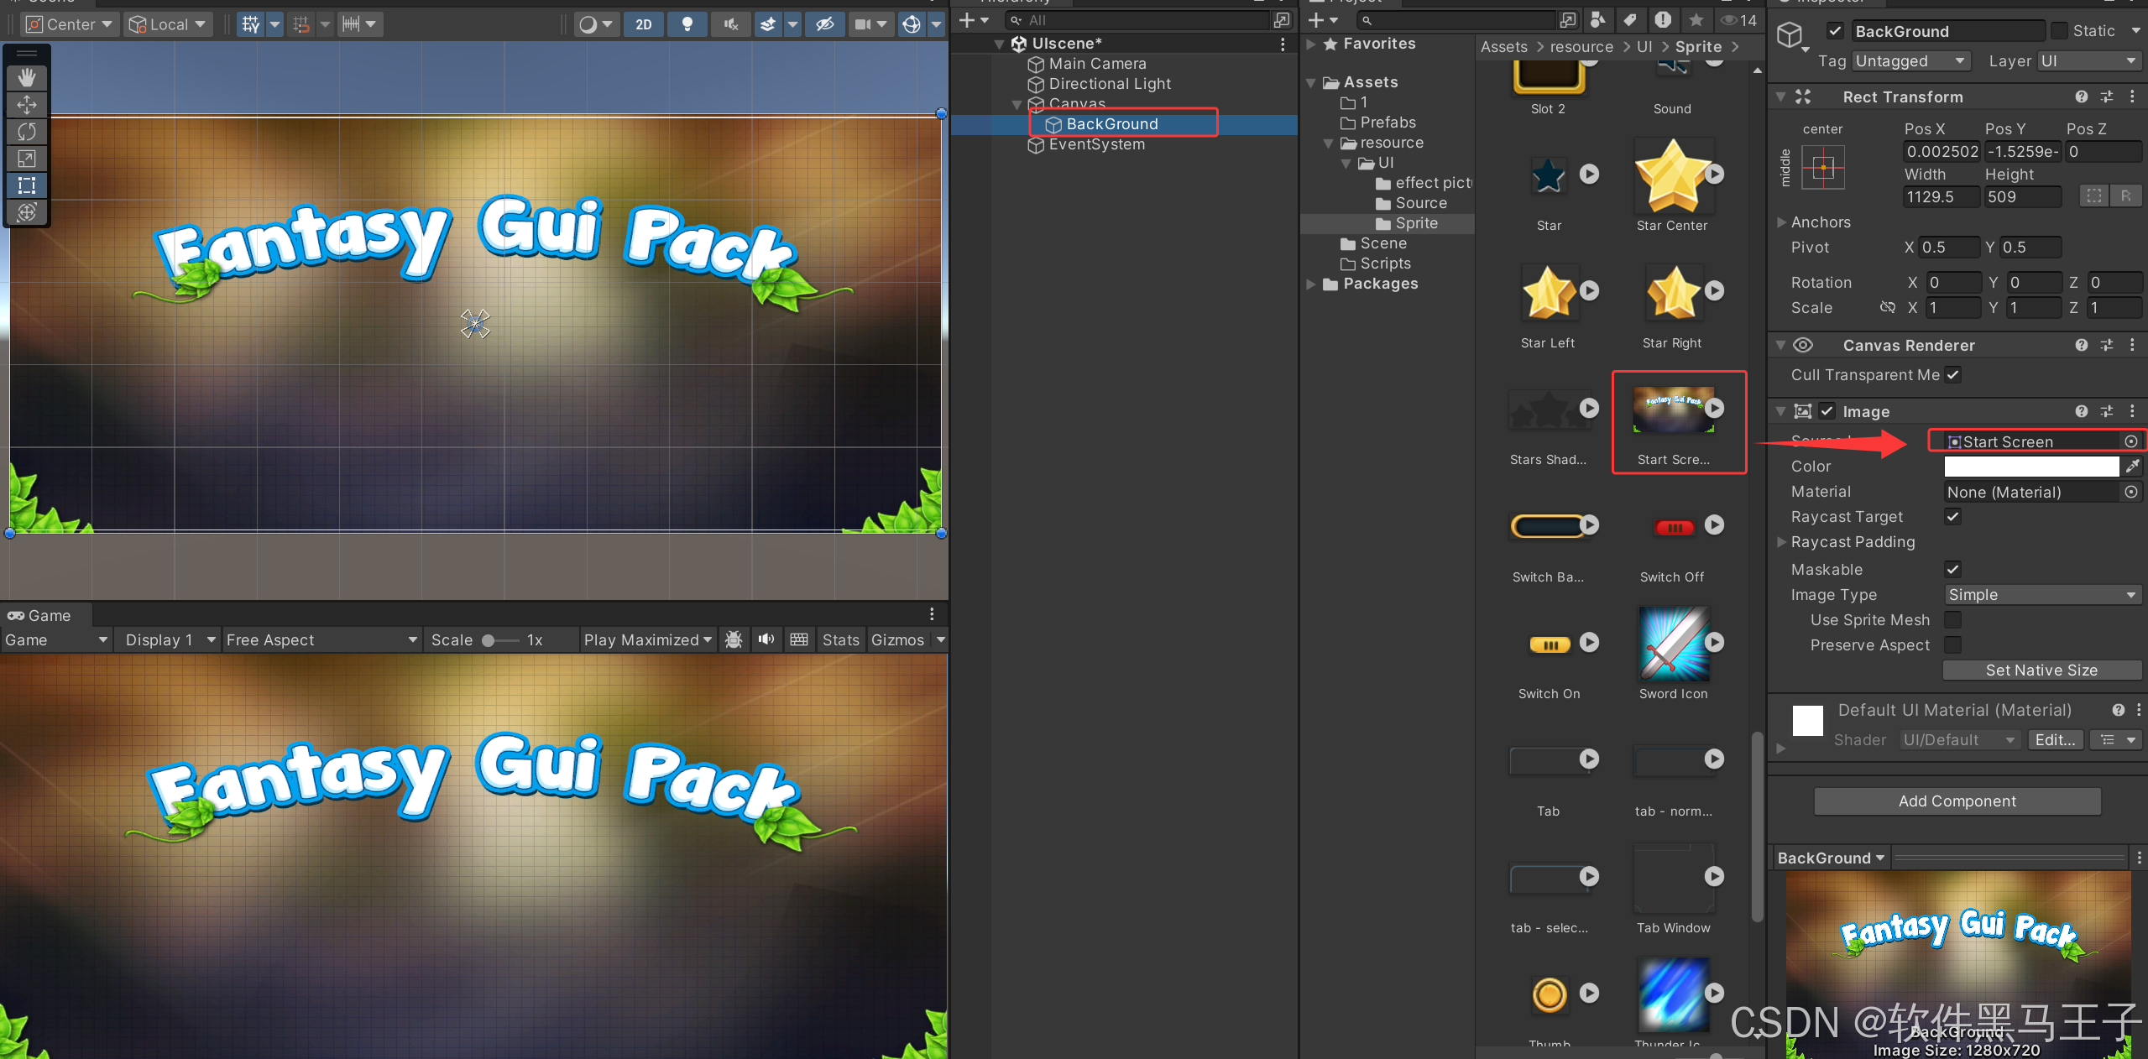Open anchor presets square in Rect Transform
This screenshot has height=1059, width=2148.
(1823, 168)
